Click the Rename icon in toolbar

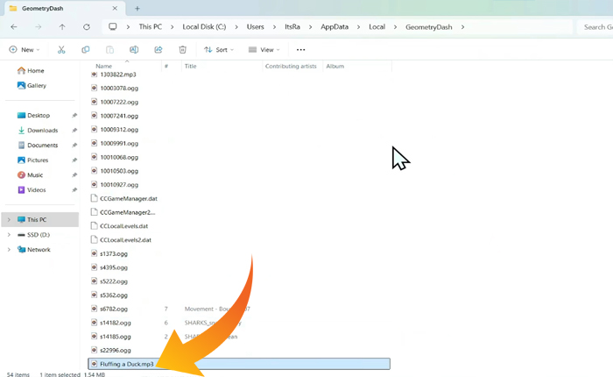(x=134, y=50)
